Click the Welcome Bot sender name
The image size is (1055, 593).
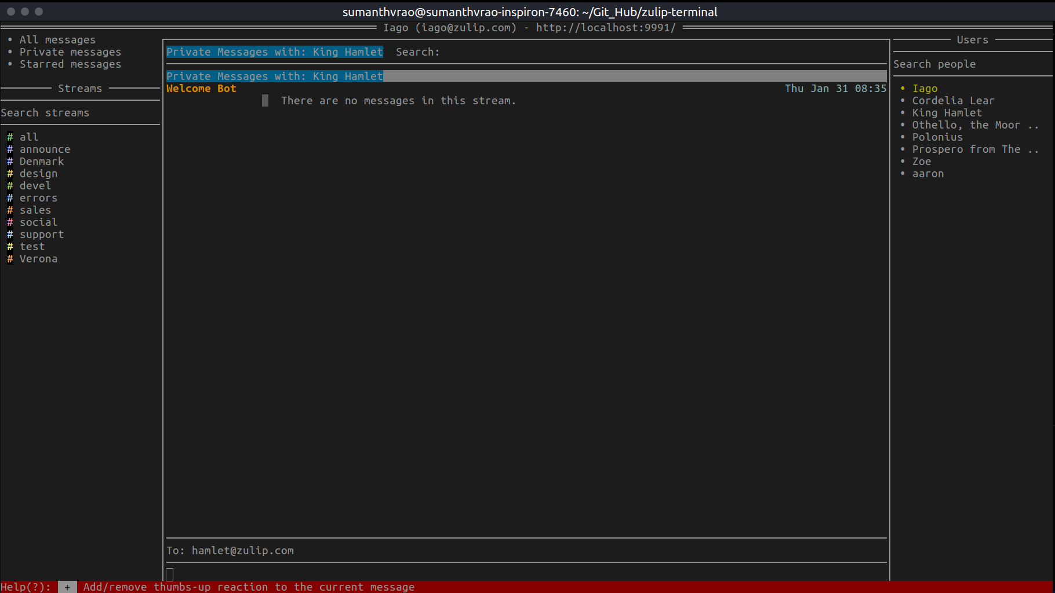point(201,89)
